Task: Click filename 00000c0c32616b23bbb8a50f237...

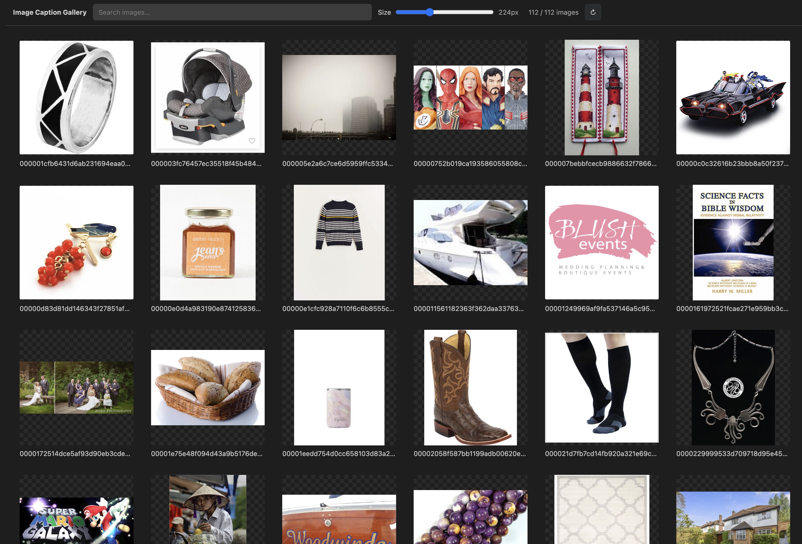Action: tap(733, 164)
